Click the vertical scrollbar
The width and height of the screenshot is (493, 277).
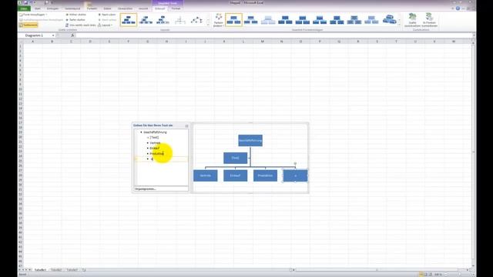click(473, 152)
